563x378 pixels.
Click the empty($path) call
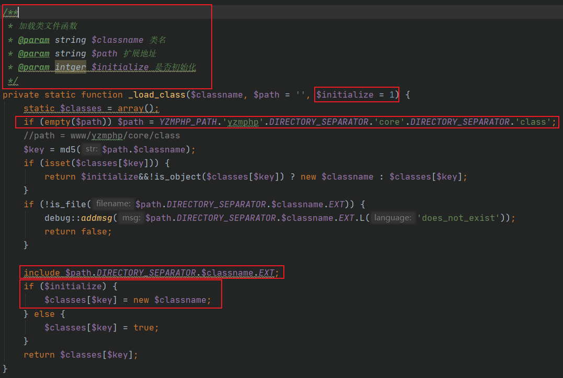(75, 122)
